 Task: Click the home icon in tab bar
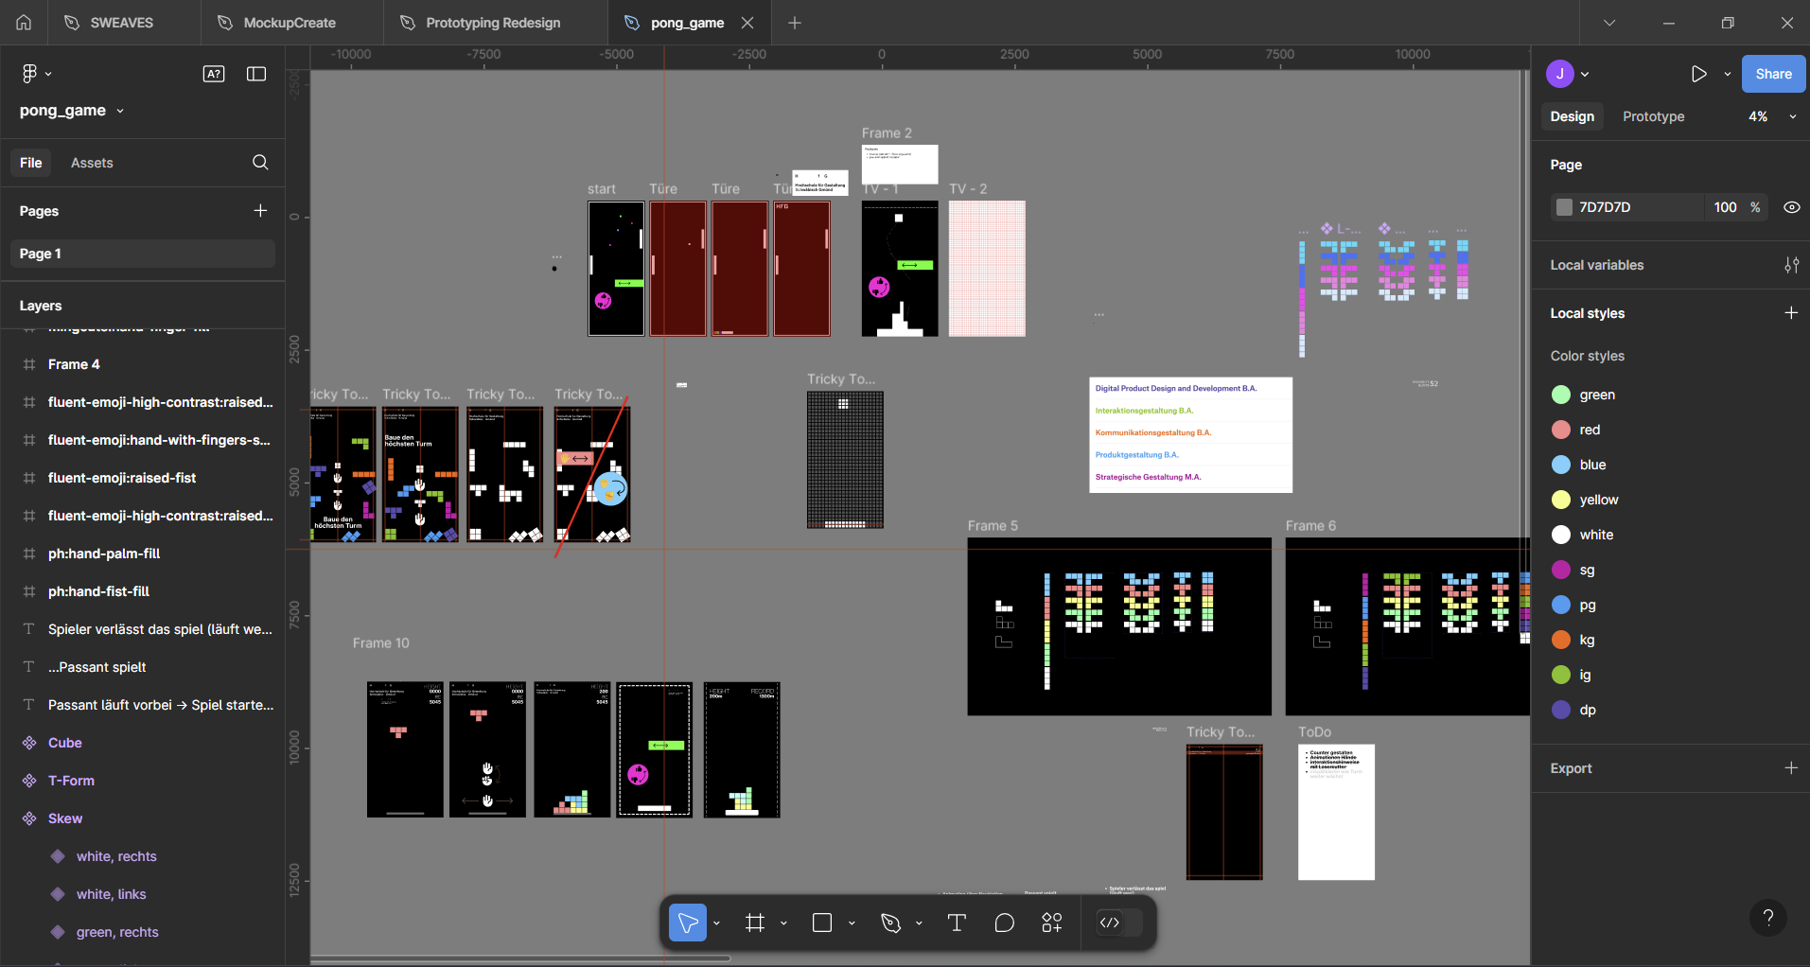pyautogui.click(x=24, y=23)
